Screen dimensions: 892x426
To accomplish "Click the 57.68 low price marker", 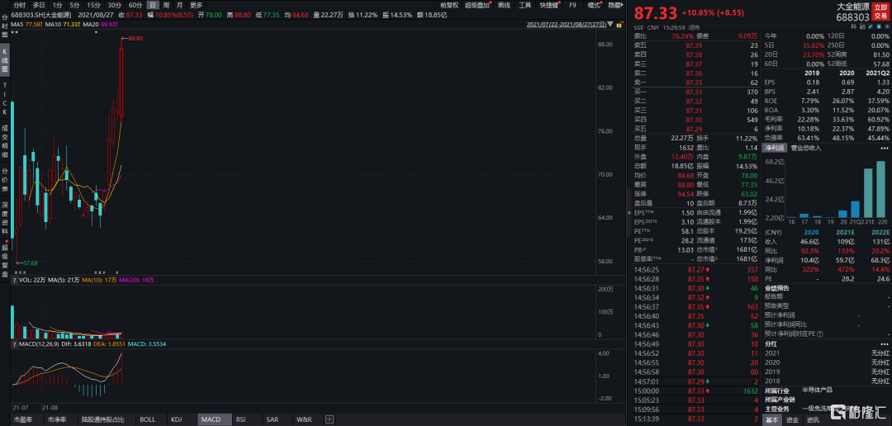I will [31, 263].
